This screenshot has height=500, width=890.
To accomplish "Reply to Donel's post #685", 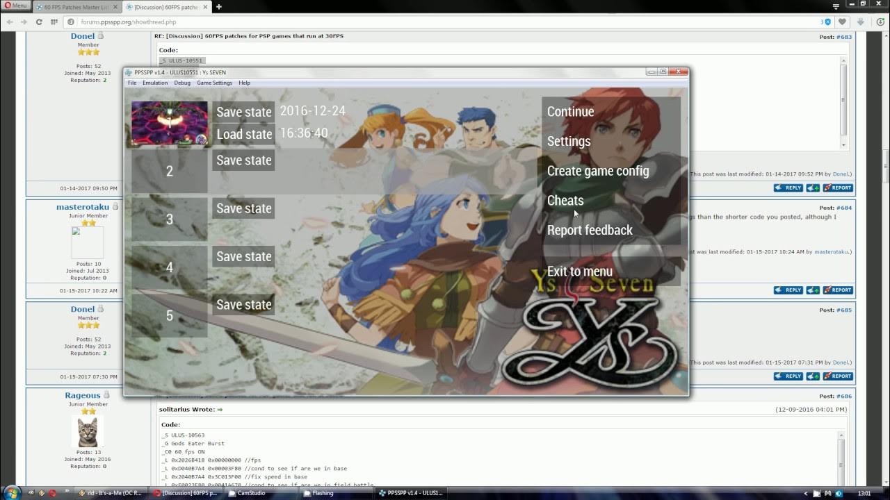I will coord(788,376).
